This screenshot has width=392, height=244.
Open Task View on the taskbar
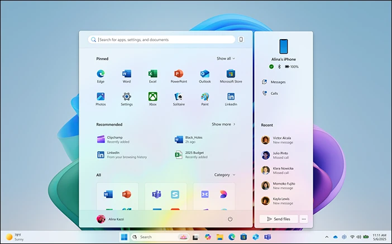(195, 237)
